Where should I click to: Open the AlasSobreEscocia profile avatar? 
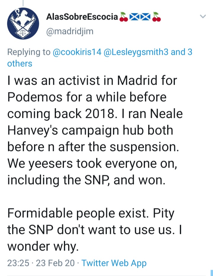[x=23, y=23]
